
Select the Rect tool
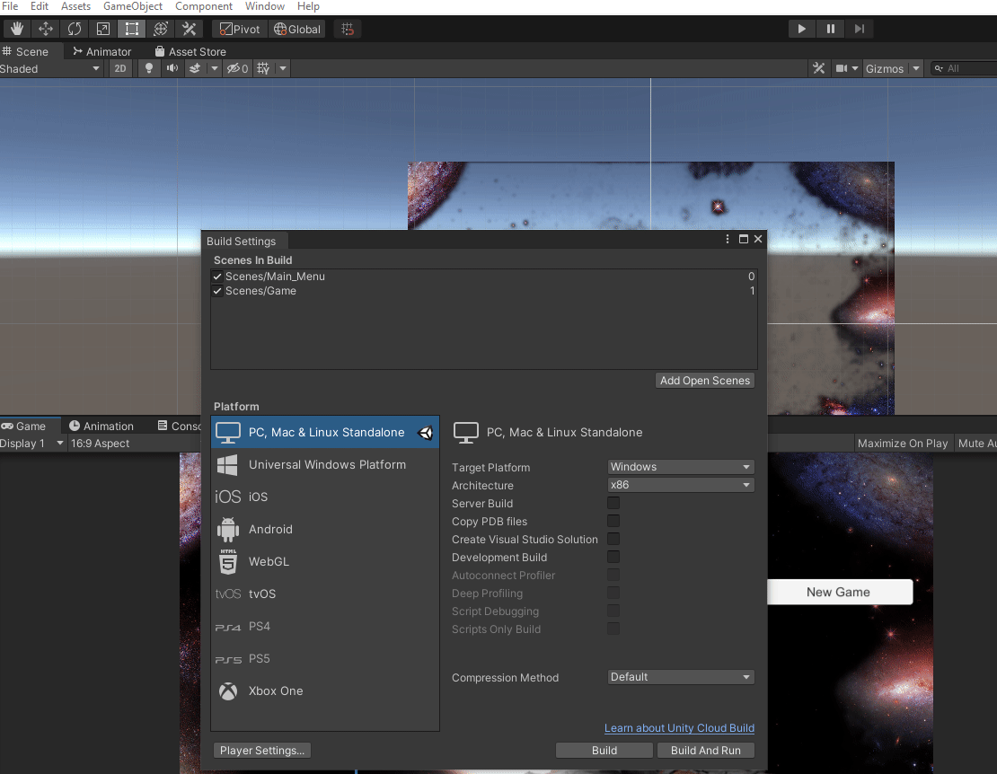(x=131, y=29)
